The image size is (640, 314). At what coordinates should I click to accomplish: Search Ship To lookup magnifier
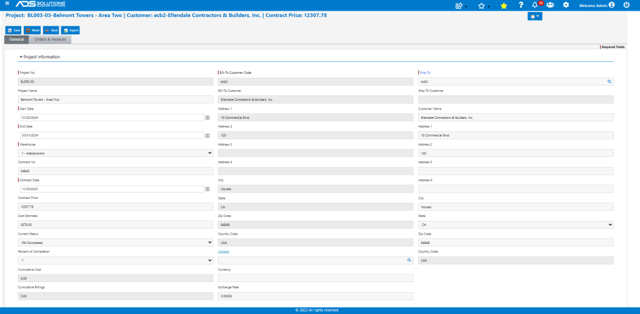click(x=609, y=82)
